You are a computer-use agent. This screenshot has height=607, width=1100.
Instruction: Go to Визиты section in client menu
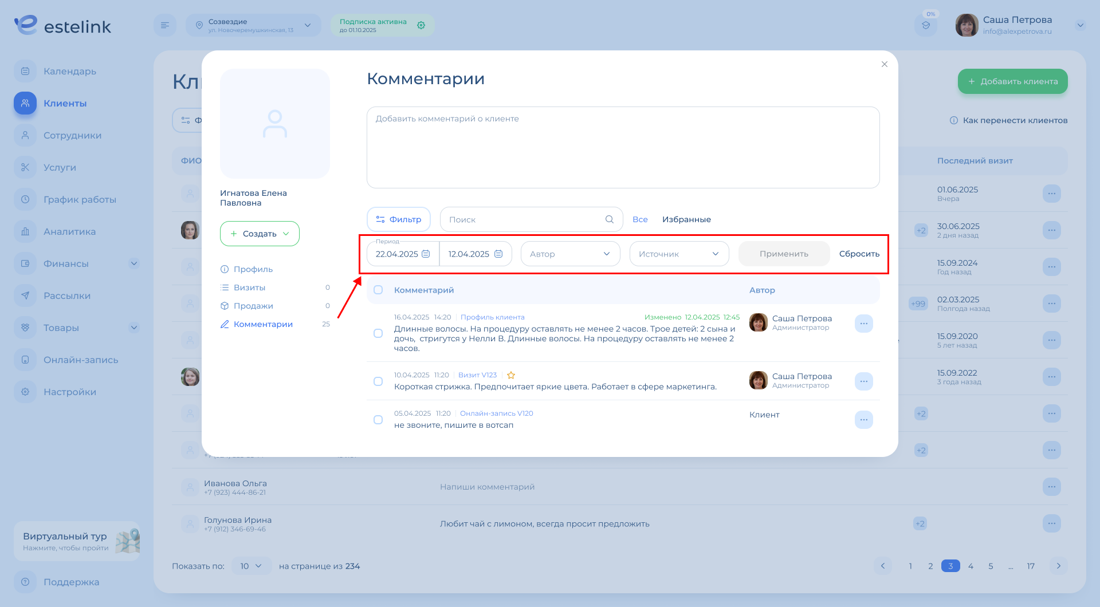tap(249, 287)
